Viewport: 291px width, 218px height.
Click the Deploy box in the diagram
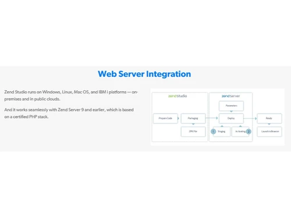(231, 119)
